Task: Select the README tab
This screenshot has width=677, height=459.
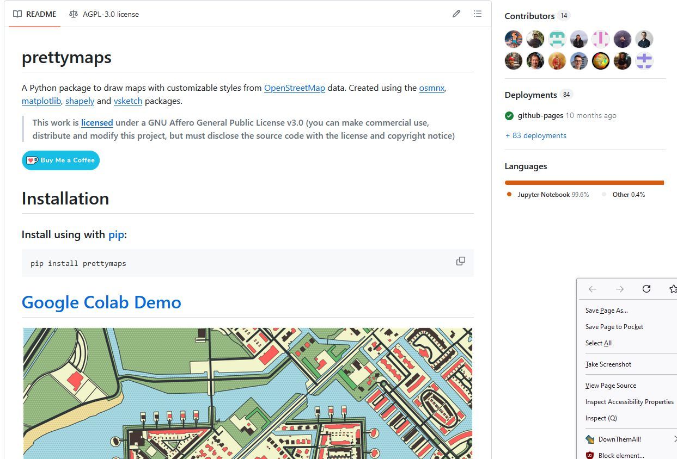Action: click(x=35, y=14)
